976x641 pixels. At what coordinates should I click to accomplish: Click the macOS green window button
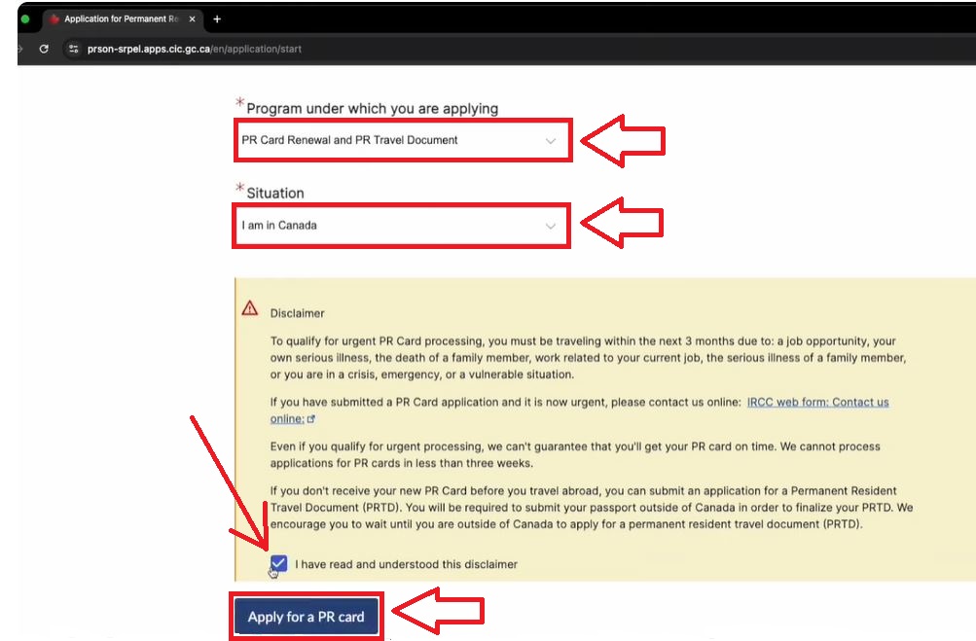pos(25,19)
